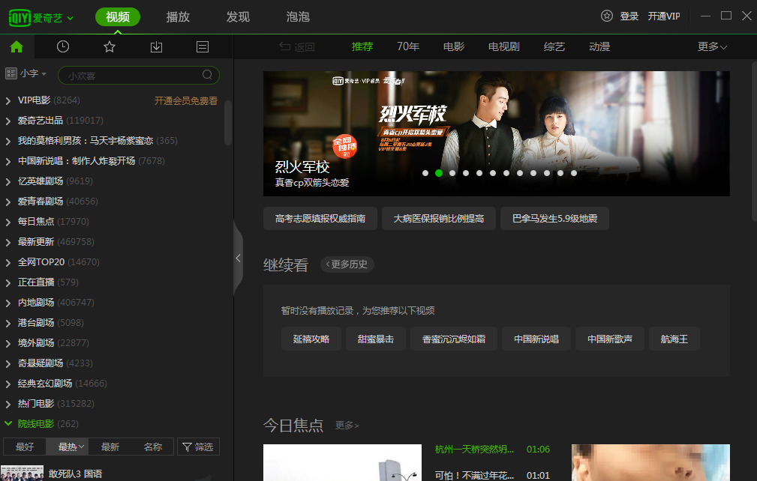This screenshot has height=481, width=757.
Task: Switch to the 播放 tab
Action: tap(178, 16)
